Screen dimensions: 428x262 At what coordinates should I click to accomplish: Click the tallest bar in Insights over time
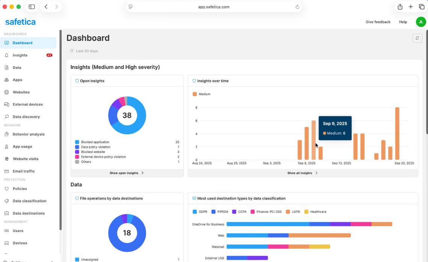pos(397,133)
